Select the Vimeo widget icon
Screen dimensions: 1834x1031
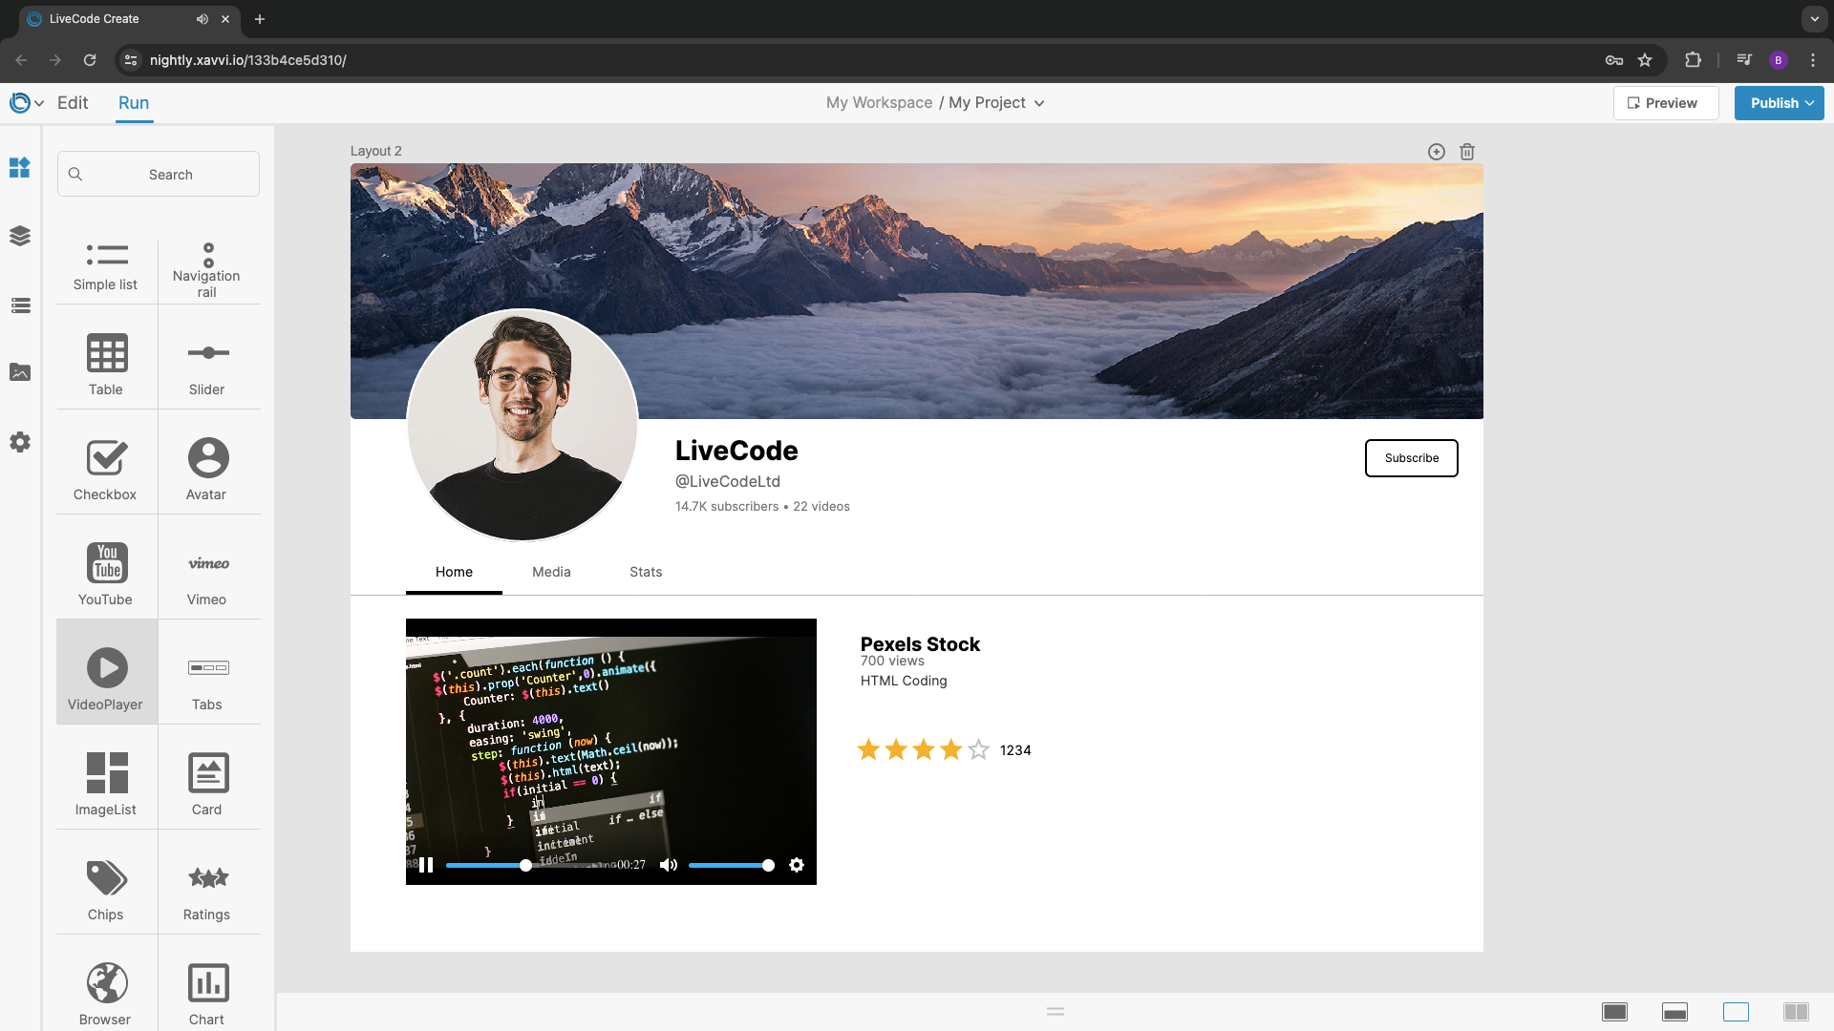pos(207,563)
